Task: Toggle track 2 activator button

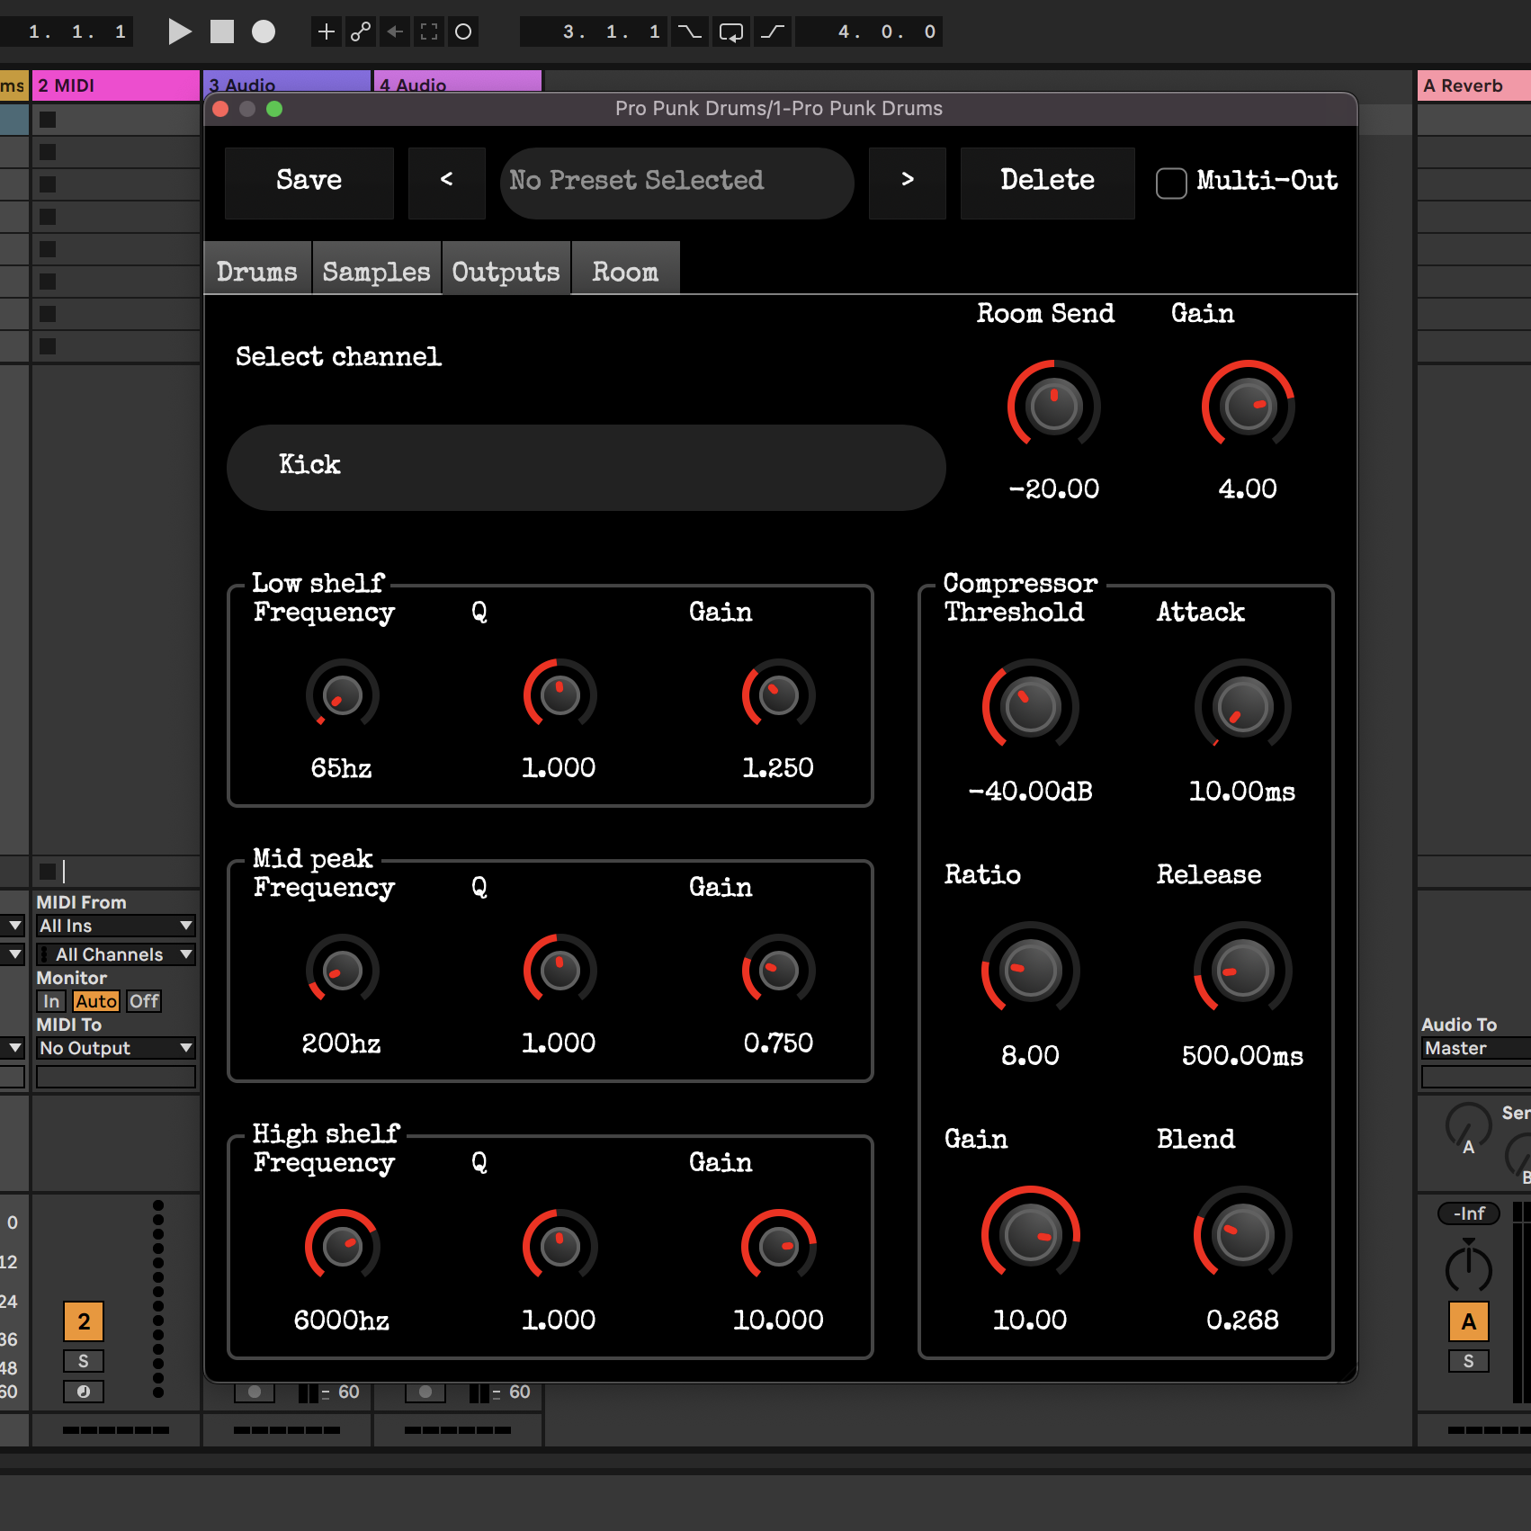Action: (84, 1321)
